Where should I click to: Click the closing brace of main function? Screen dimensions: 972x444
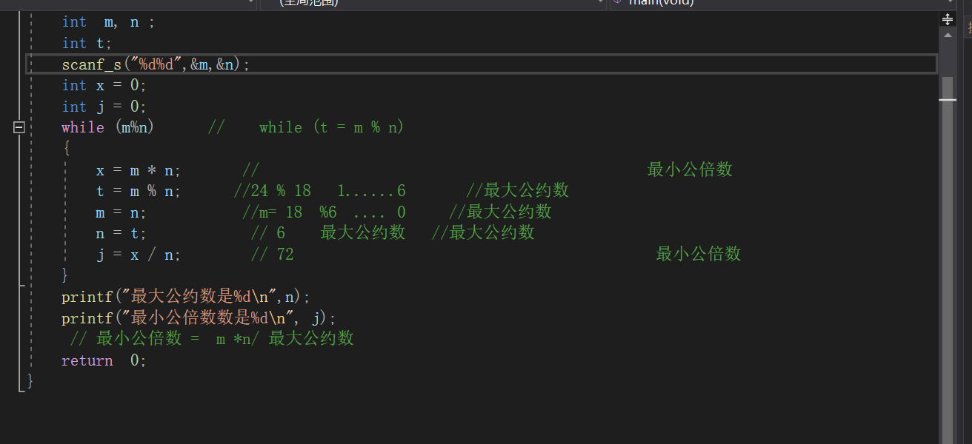(30, 381)
